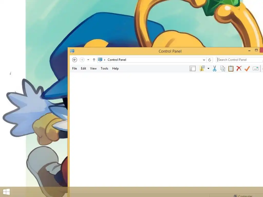This screenshot has width=263, height=197.
Task: Click the orange checkmark Properties icon
Action: coord(247,68)
